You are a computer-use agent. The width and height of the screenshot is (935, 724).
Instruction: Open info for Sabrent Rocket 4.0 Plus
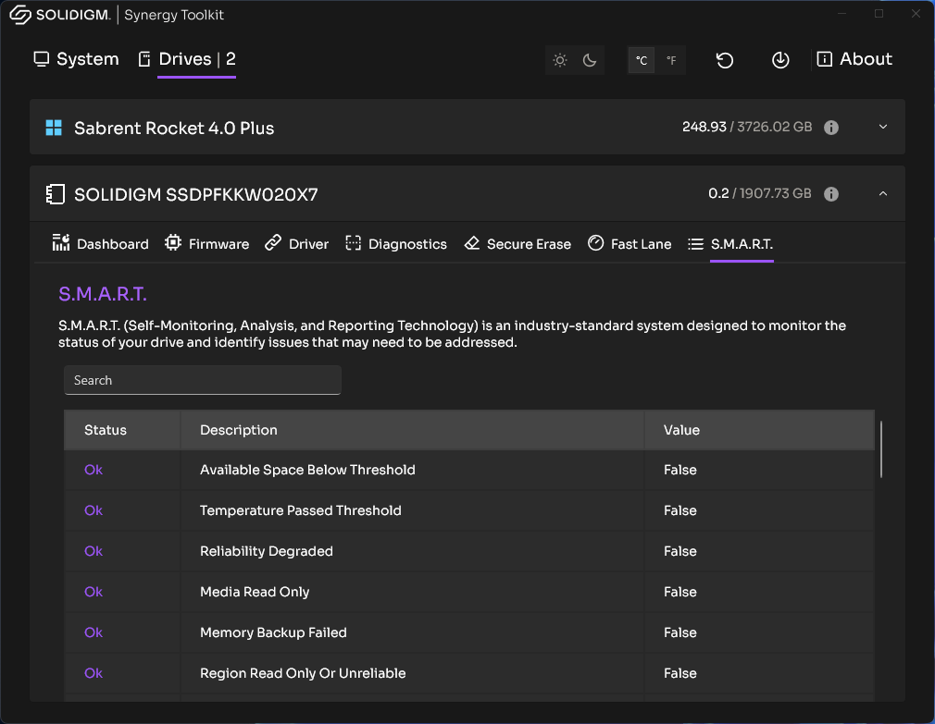(831, 128)
